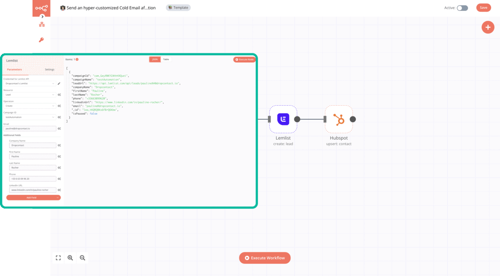Click the Hubspot node output connector dot
This screenshot has height=276, width=500.
[352, 119]
